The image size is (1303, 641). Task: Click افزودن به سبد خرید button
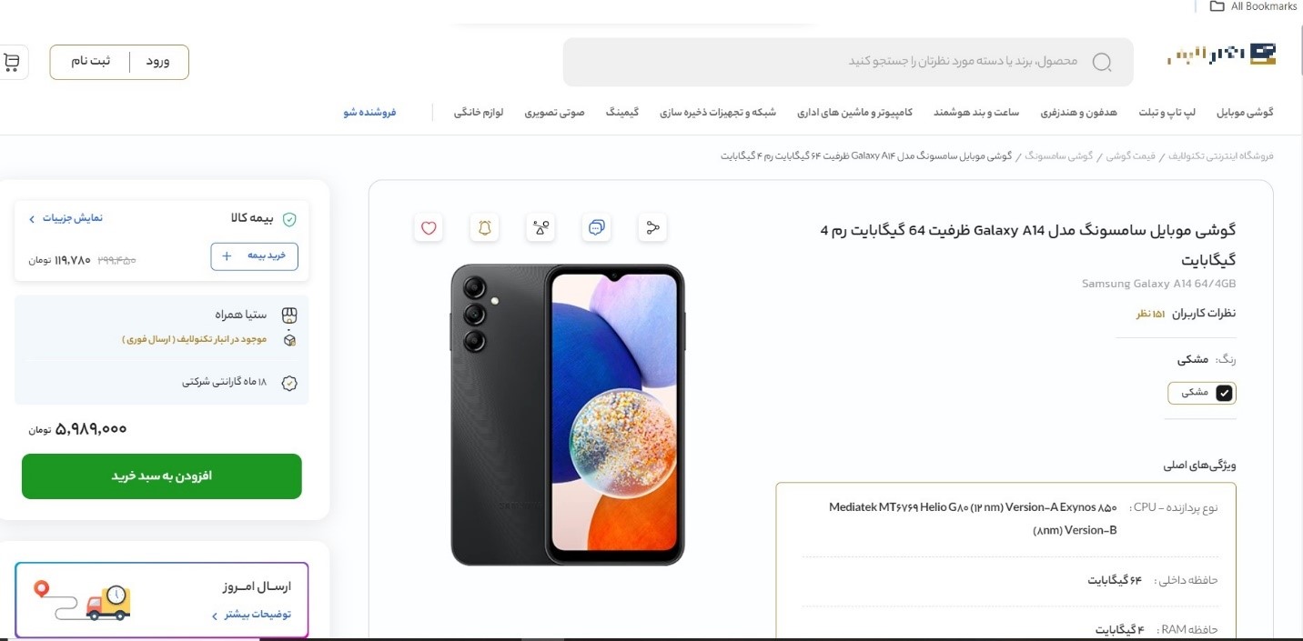pos(162,476)
